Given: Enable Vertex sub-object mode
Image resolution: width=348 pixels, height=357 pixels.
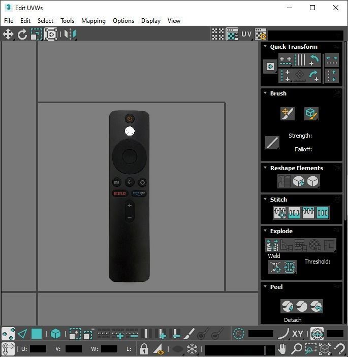Looking at the screenshot, I should click(x=8, y=334).
